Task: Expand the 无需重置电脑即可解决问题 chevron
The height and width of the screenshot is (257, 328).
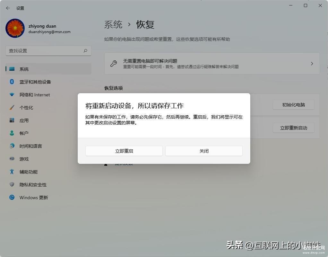Action: [312, 64]
